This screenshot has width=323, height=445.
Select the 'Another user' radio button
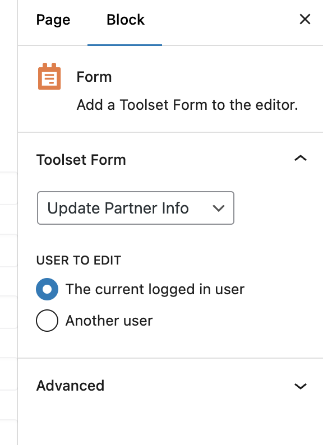coord(47,321)
